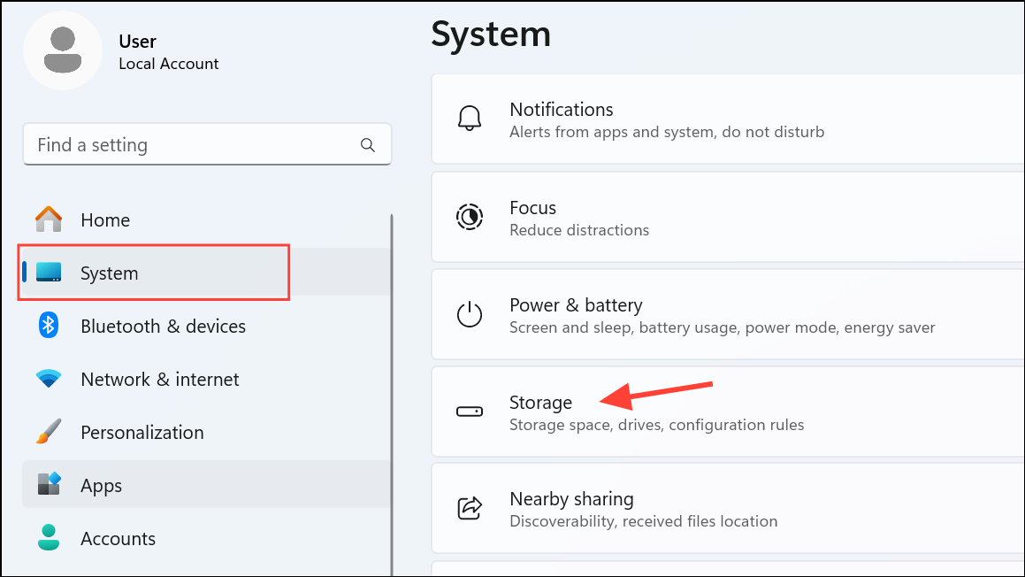
Task: Click the Network wifi icon
Action: coord(48,379)
